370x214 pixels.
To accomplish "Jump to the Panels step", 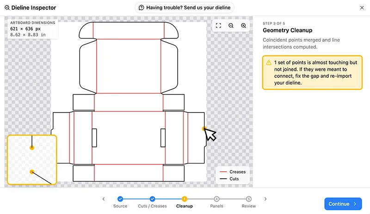I will point(216,199).
